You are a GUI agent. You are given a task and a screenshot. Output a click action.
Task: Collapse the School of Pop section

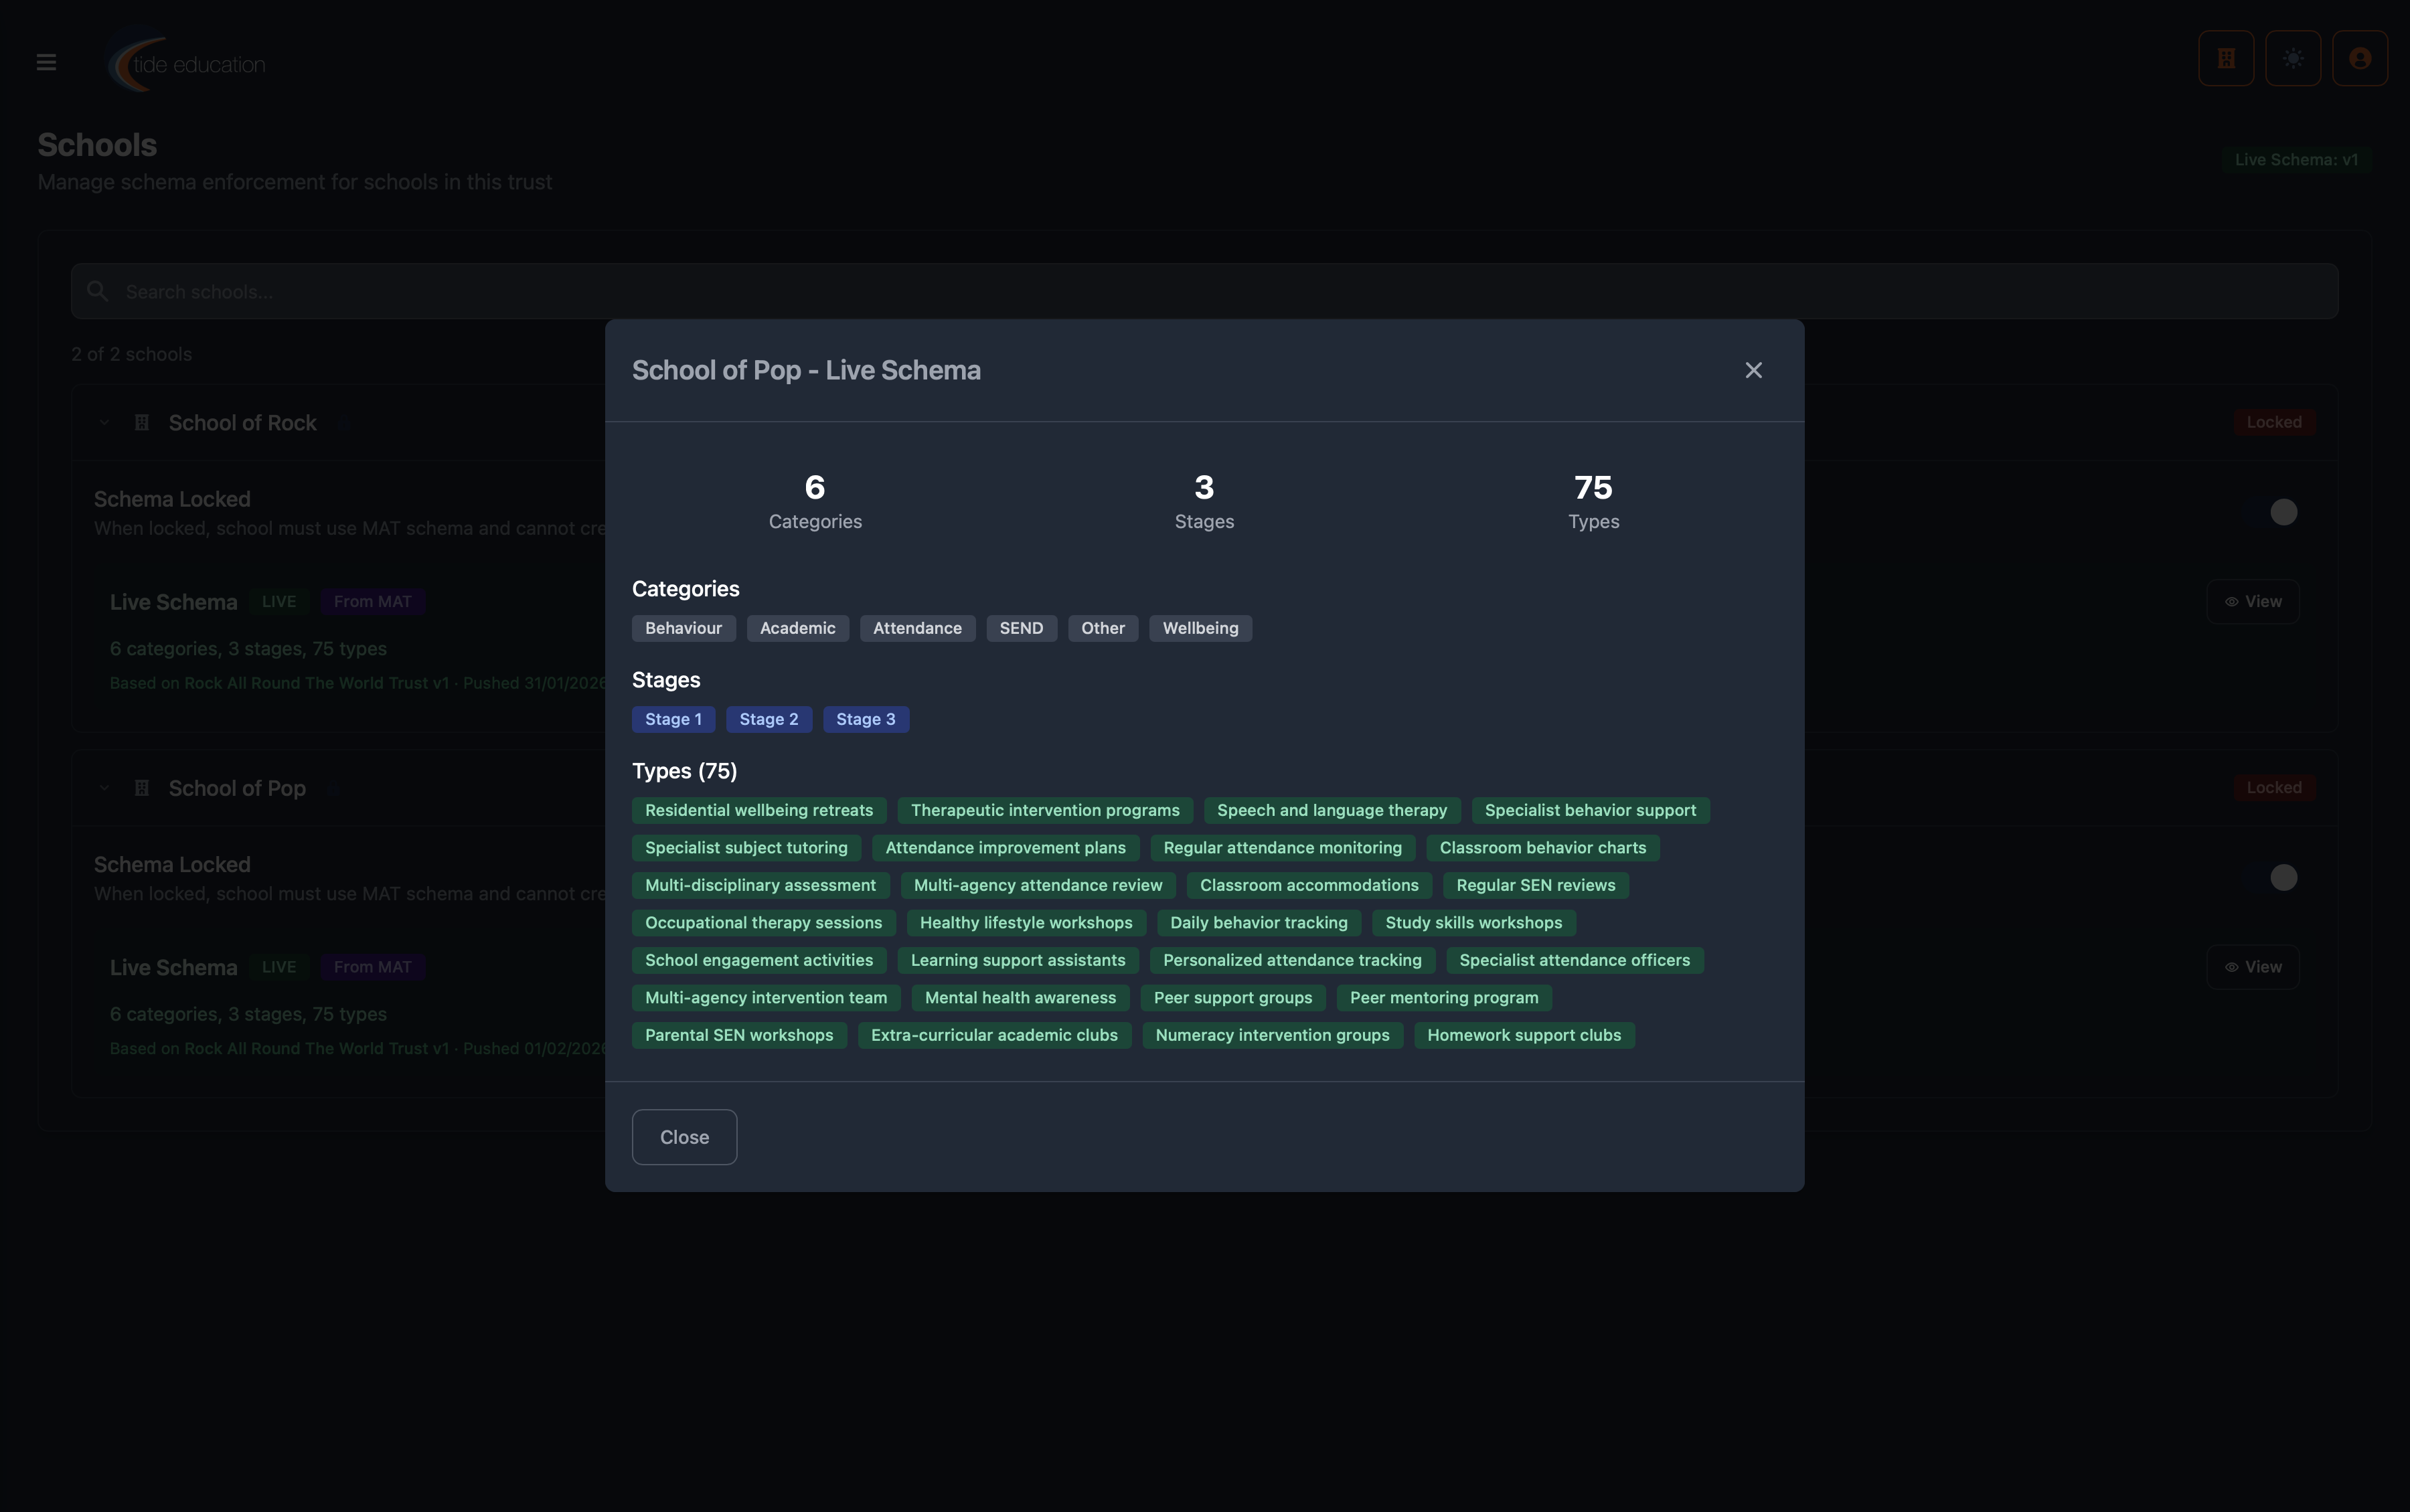[x=104, y=787]
